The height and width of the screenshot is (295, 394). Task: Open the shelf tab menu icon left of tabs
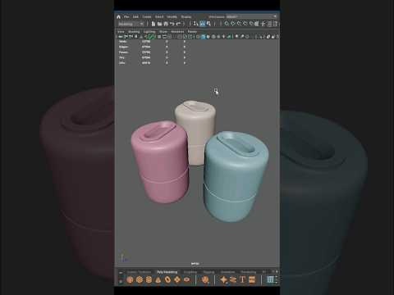click(121, 273)
